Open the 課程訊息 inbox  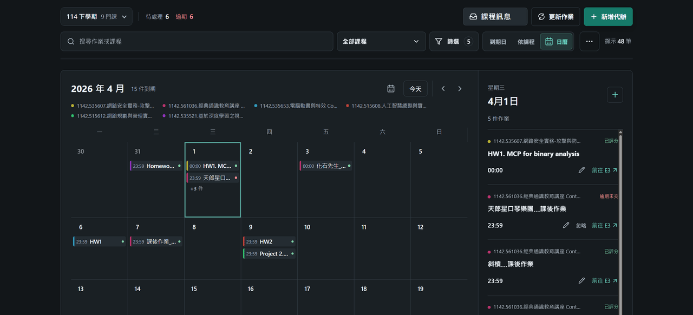495,17
